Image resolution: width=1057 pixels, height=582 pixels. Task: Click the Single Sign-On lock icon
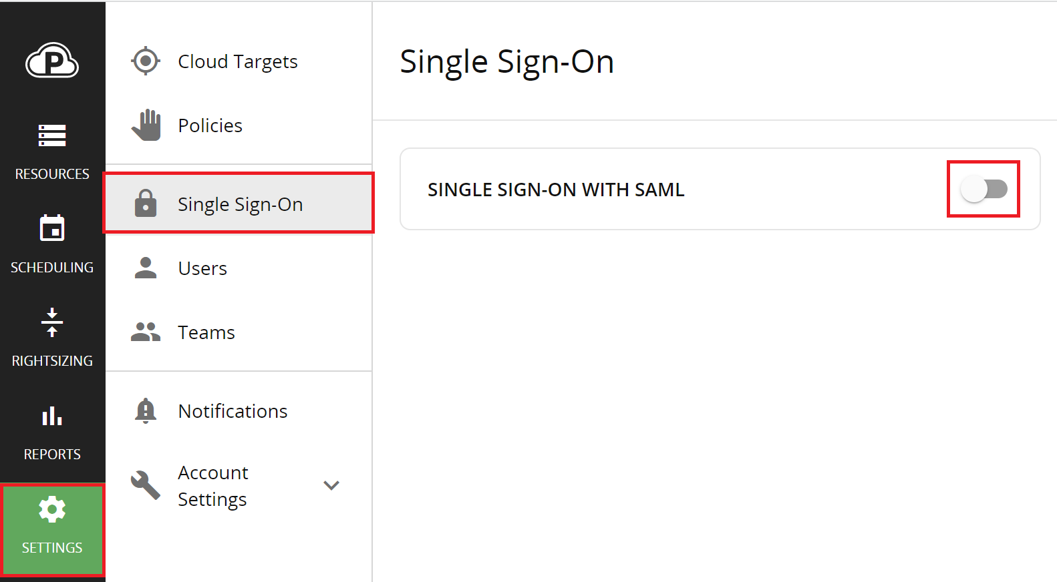[x=146, y=204]
